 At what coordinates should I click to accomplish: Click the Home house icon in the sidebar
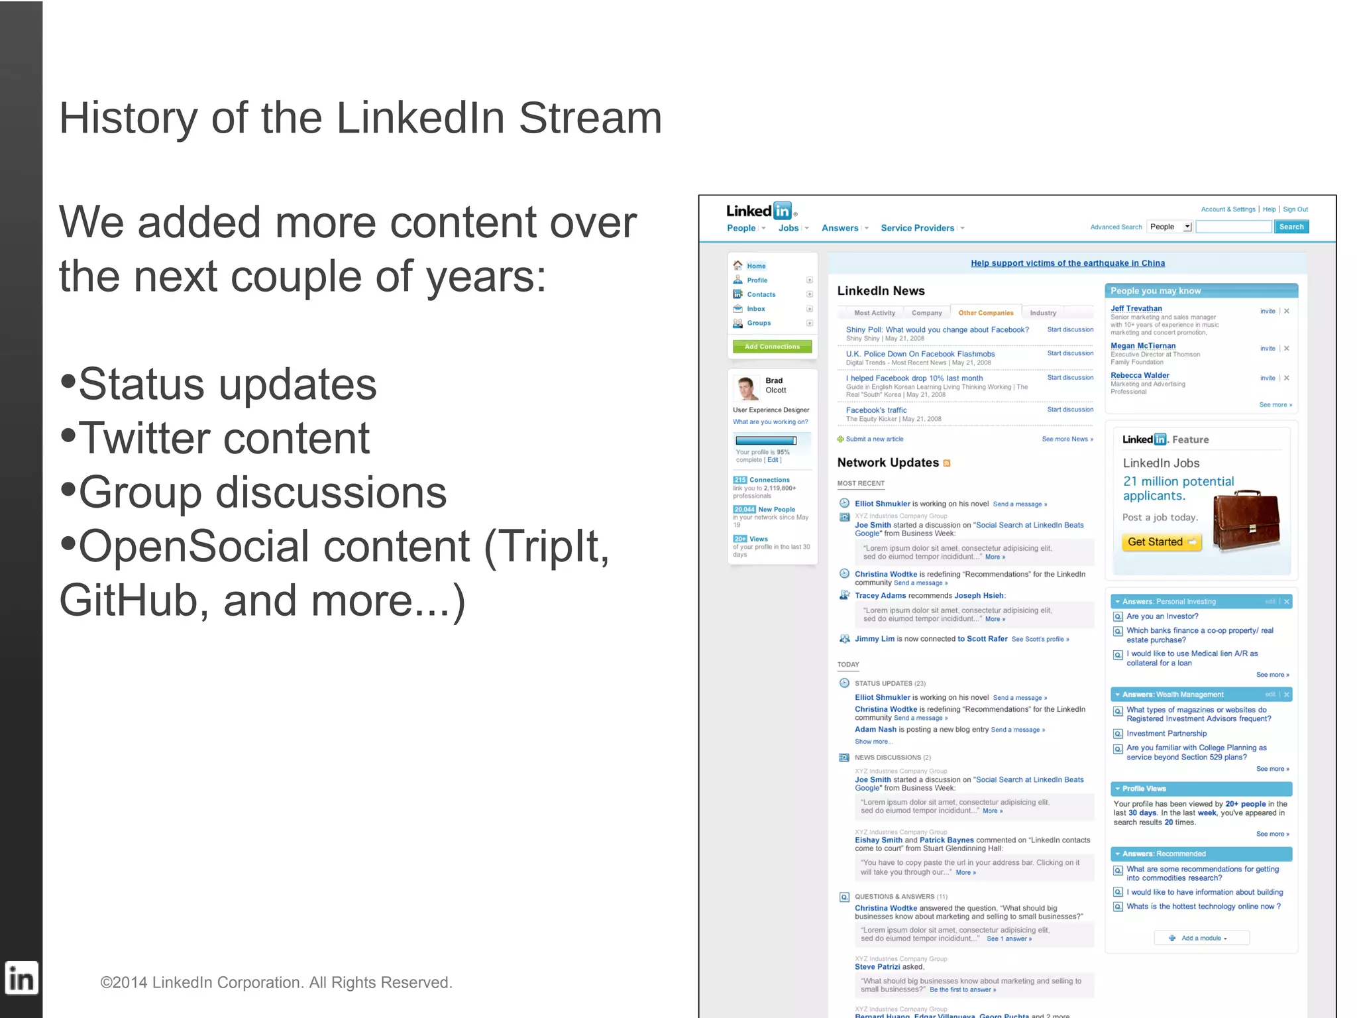737,265
